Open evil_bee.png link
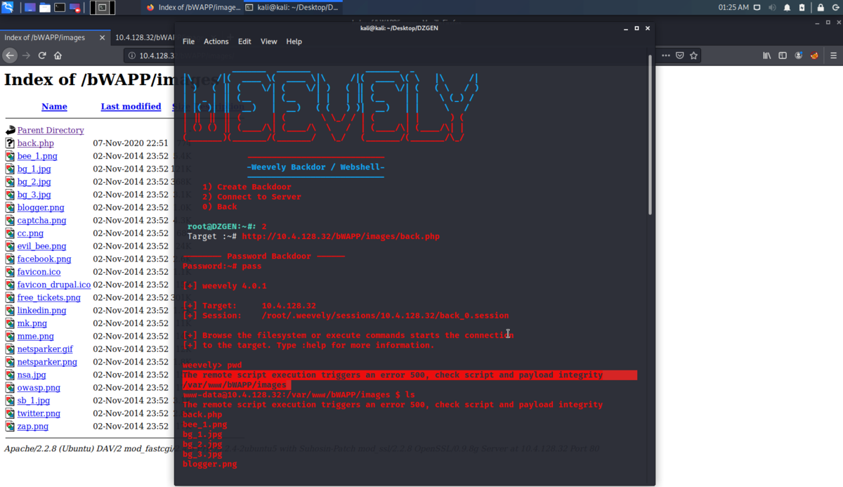Image resolution: width=843 pixels, height=487 pixels. pos(41,247)
